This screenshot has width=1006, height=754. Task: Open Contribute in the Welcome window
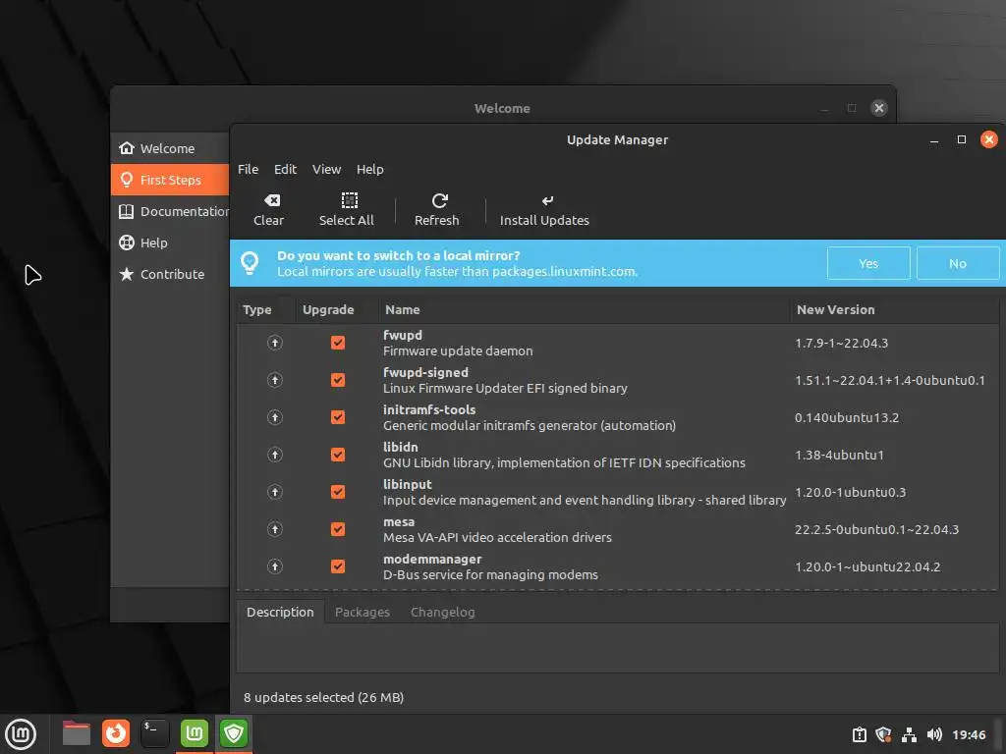point(170,274)
